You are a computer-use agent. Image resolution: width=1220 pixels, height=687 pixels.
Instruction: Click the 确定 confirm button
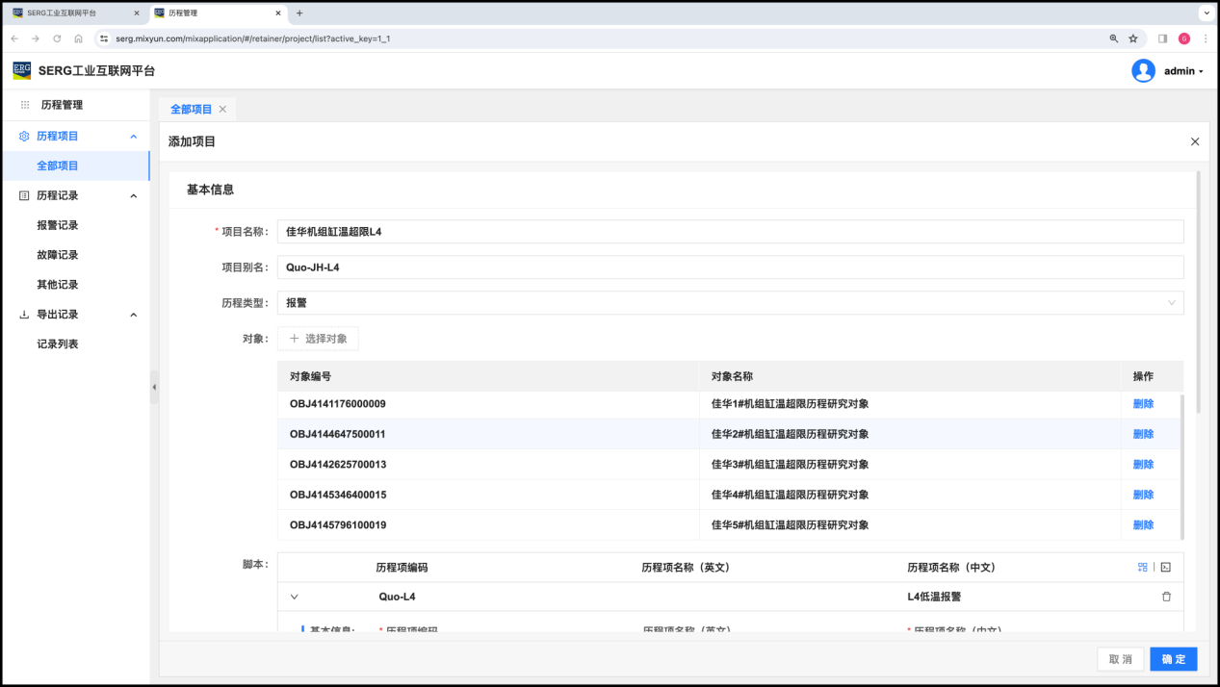tap(1173, 659)
